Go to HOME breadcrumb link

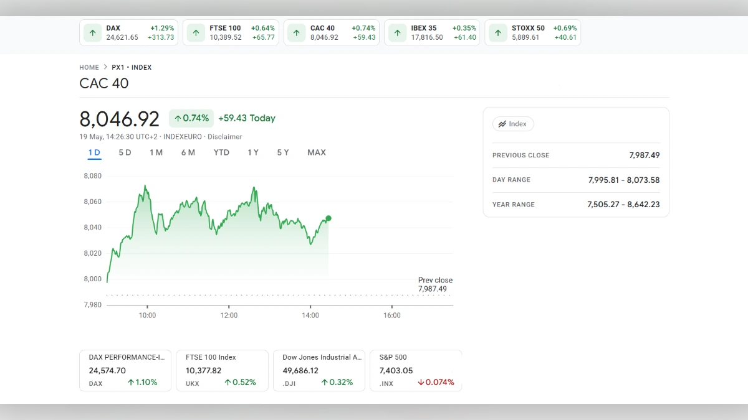[x=89, y=67]
